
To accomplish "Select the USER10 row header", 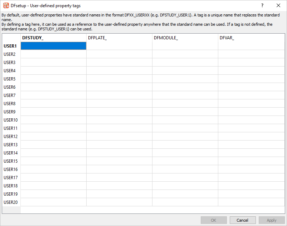I will pyautogui.click(x=11, y=120).
